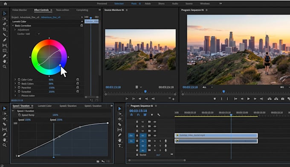Select the Audio workspace in top bar
Screen dimensions: 290x167
pos(175,3)
